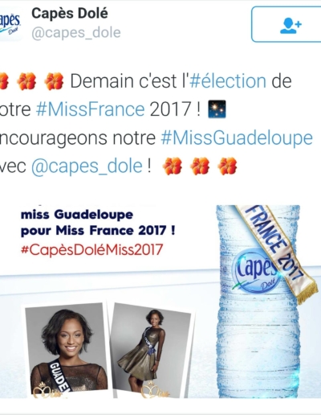The height and width of the screenshot is (415, 321).
Task: Click the @capes_dole mention in tweet text
Action: pyautogui.click(x=87, y=166)
